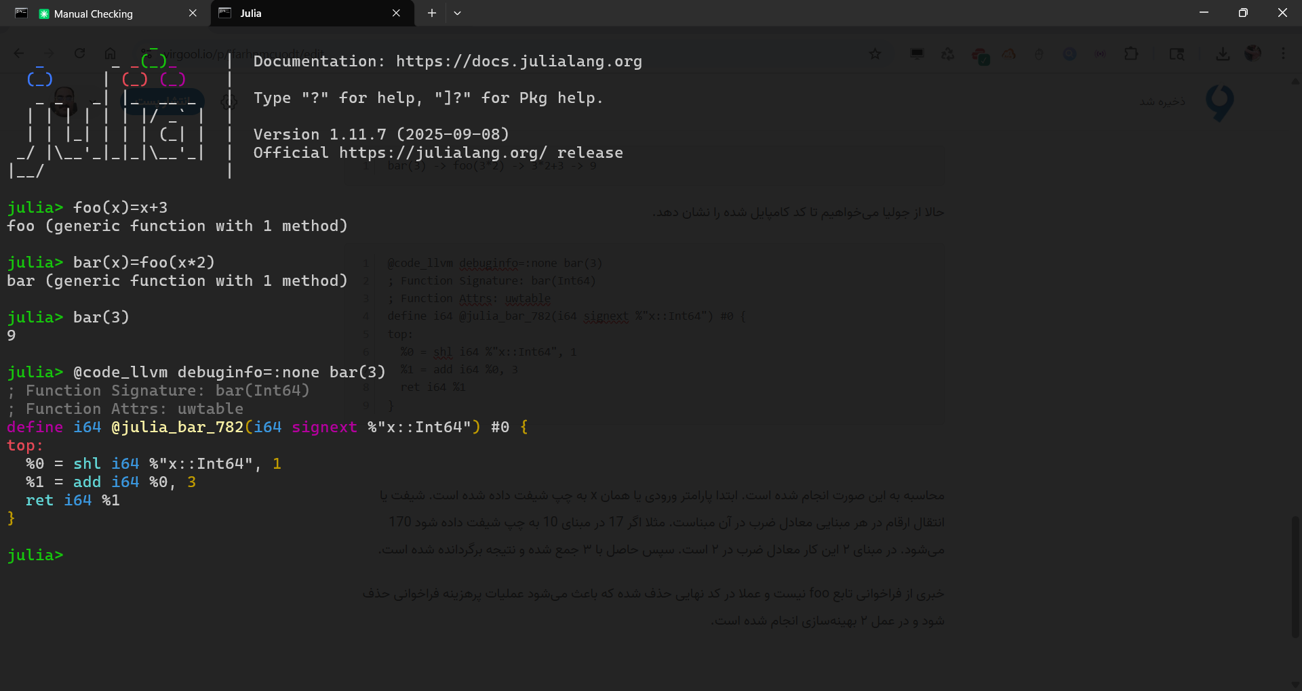Click the ذخیره شد saved indicator
The image size is (1302, 691).
[x=1161, y=102]
